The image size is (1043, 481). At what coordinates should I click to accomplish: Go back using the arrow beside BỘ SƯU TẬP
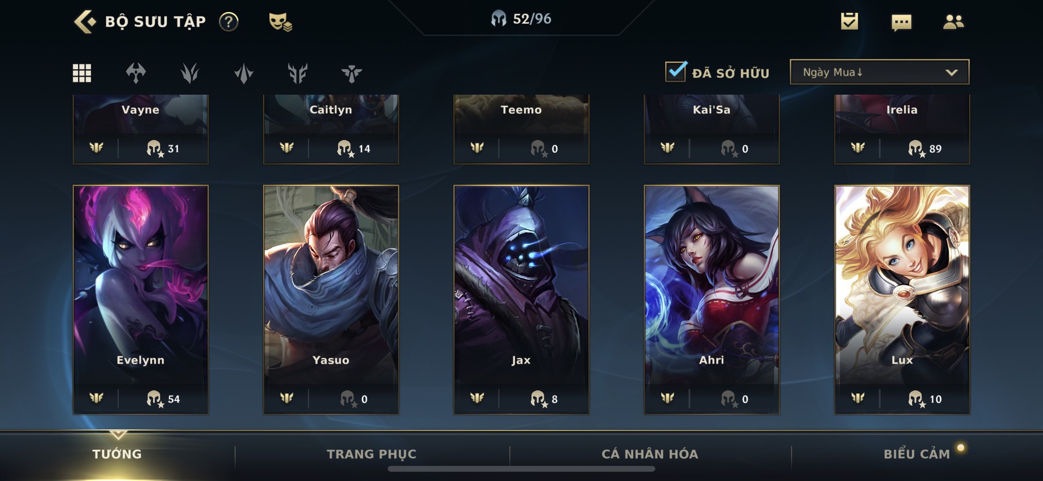85,22
